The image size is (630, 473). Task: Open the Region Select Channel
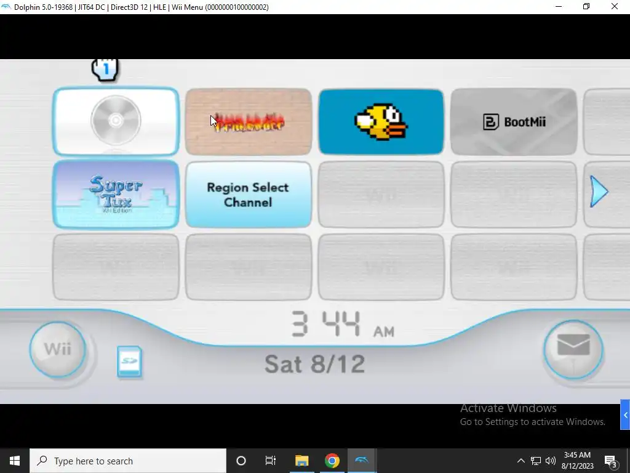click(x=249, y=195)
